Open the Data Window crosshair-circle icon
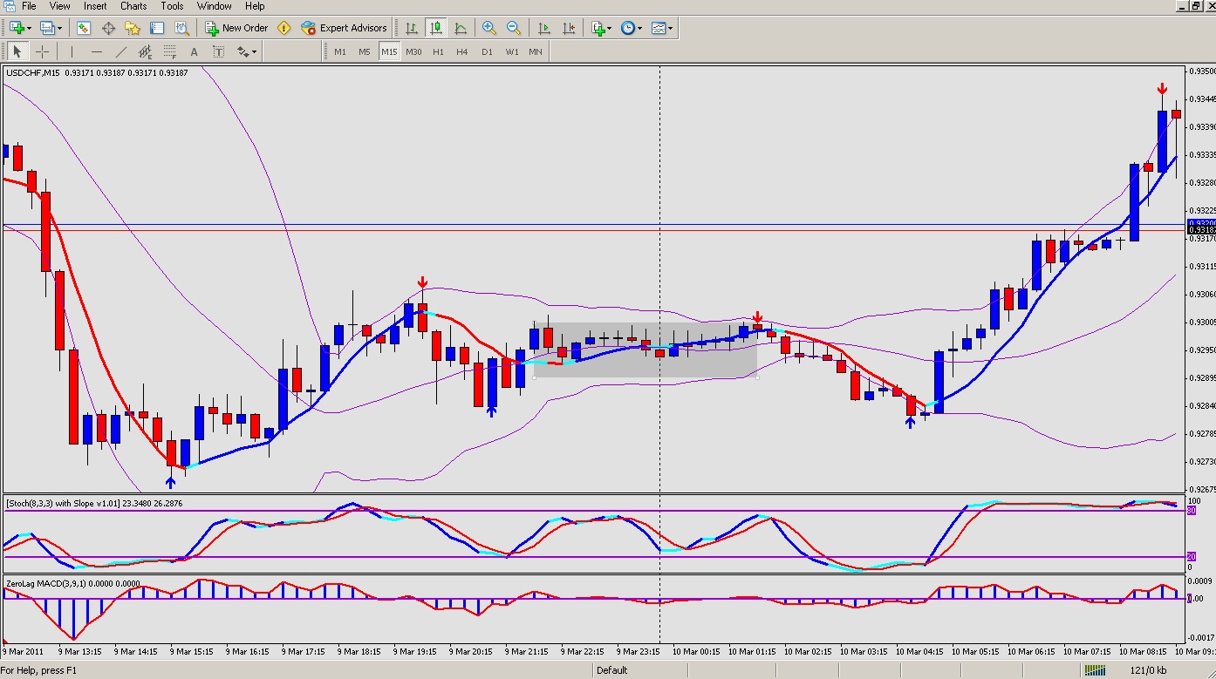Screen dimensions: 1216x679 (108, 28)
